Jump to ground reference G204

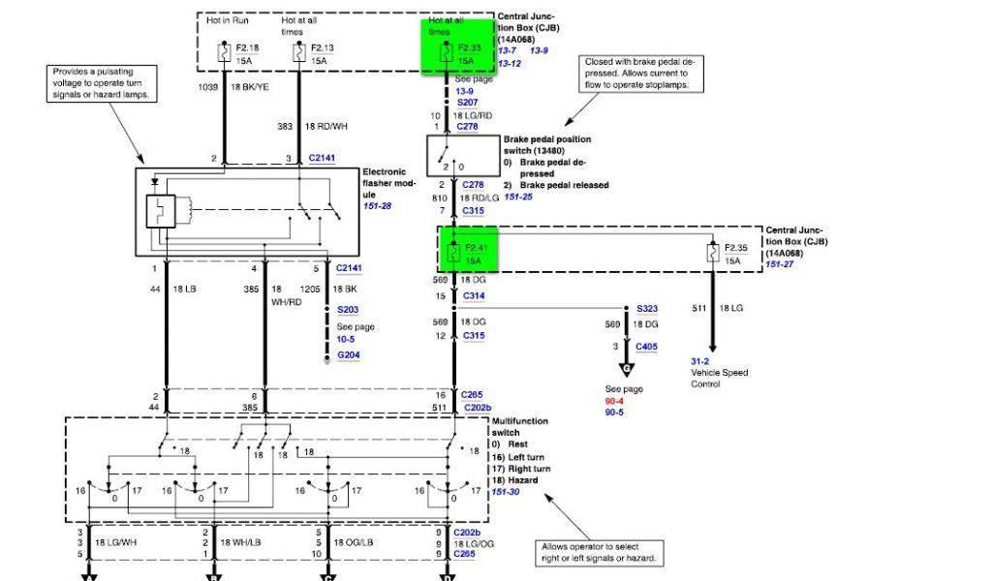348,355
